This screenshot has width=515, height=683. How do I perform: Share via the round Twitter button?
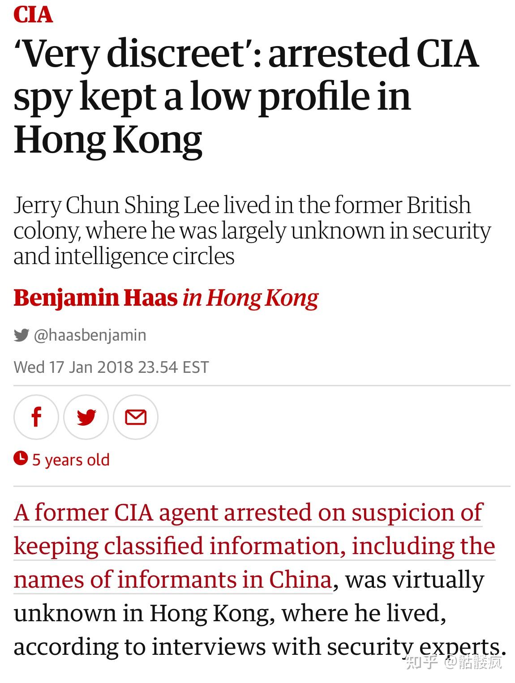(86, 417)
